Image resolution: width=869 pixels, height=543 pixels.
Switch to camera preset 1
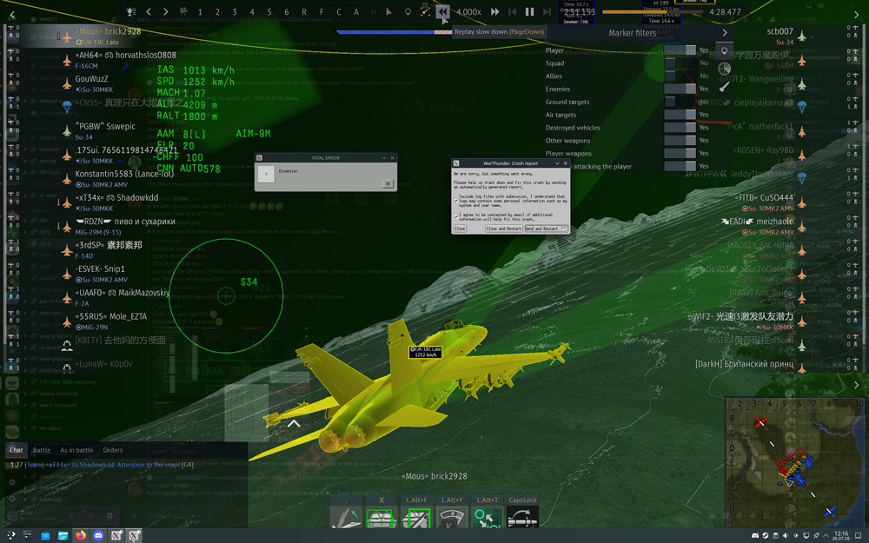[200, 11]
